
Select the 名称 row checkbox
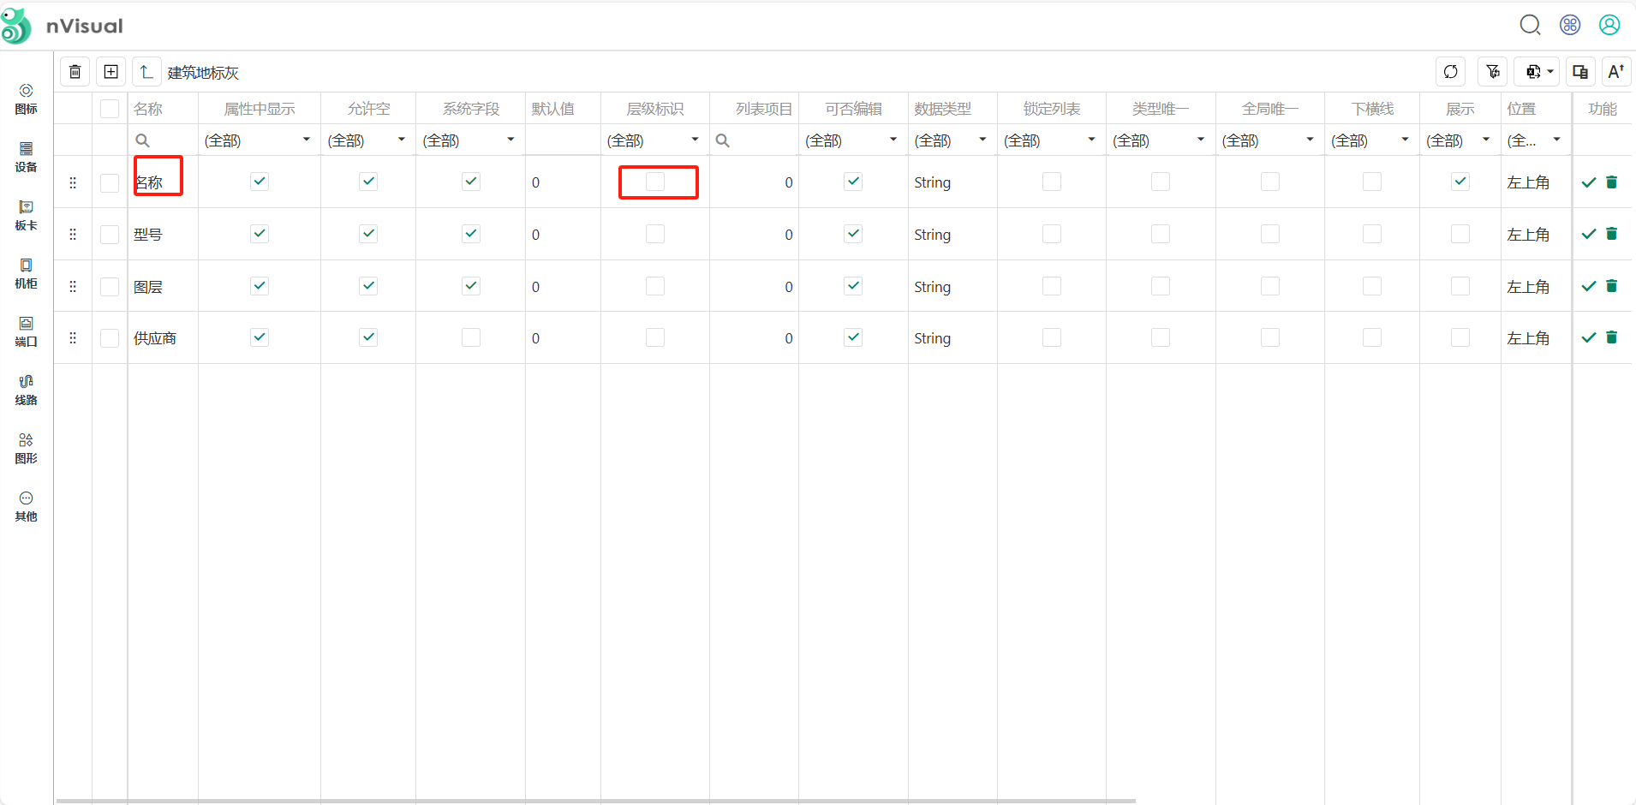(110, 182)
